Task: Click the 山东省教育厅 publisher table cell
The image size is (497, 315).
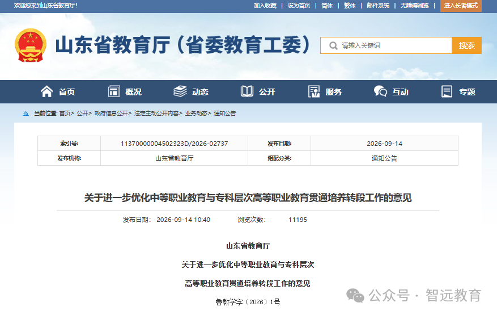Action: click(175, 158)
